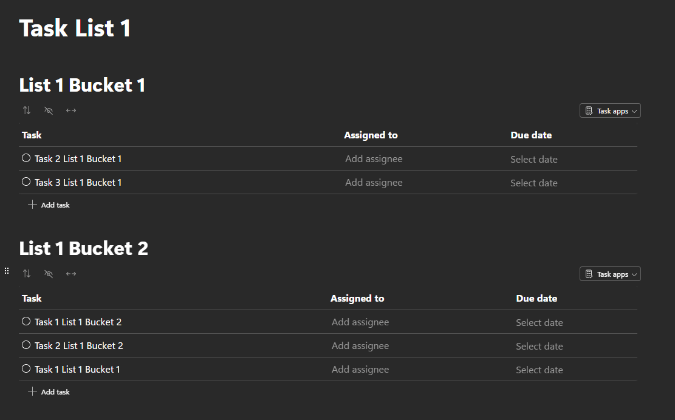Mark Task 2 List 1 Bucket 1 complete

[26, 158]
